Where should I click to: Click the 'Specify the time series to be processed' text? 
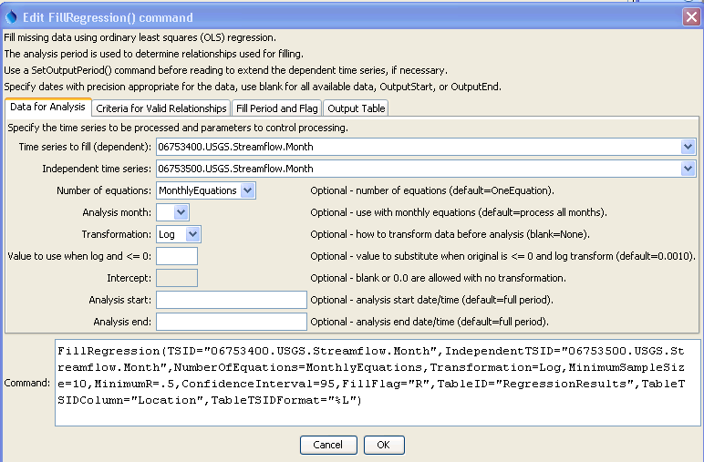(178, 128)
